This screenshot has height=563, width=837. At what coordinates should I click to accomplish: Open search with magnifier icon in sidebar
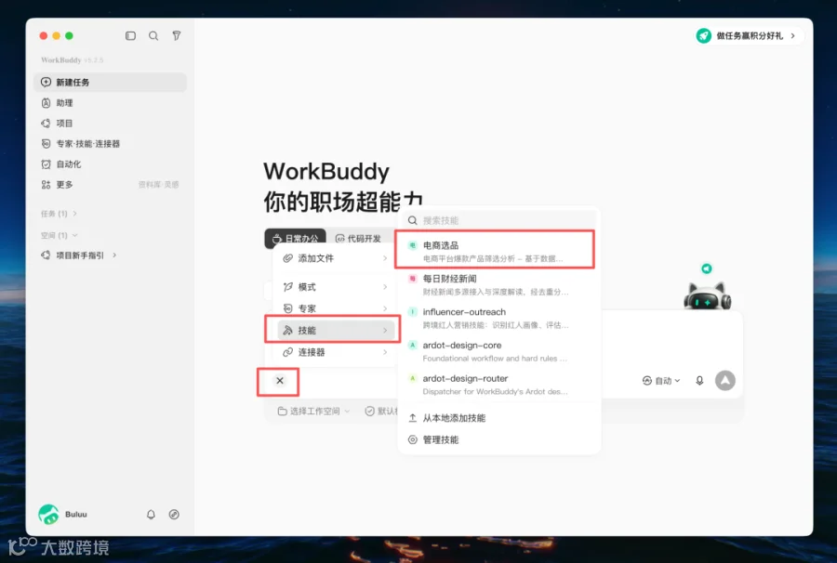coord(153,35)
